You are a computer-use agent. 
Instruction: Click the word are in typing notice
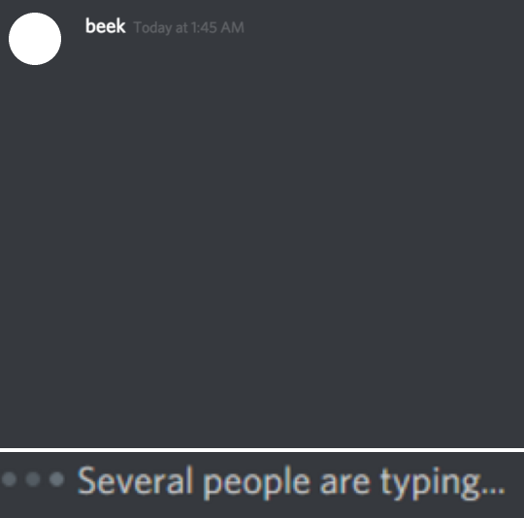point(344,484)
